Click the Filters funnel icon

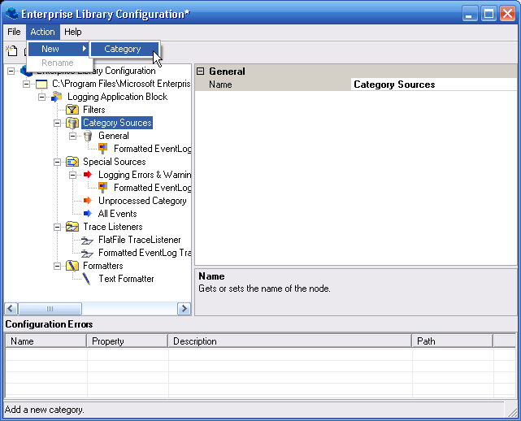coord(72,110)
